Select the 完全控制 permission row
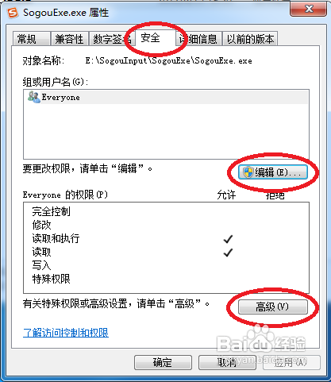The height and width of the screenshot is (382, 331). (166, 211)
